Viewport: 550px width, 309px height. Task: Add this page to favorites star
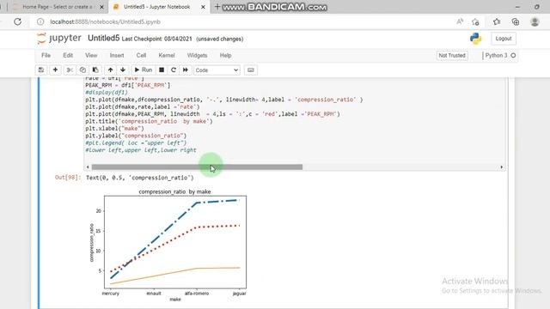(x=475, y=21)
